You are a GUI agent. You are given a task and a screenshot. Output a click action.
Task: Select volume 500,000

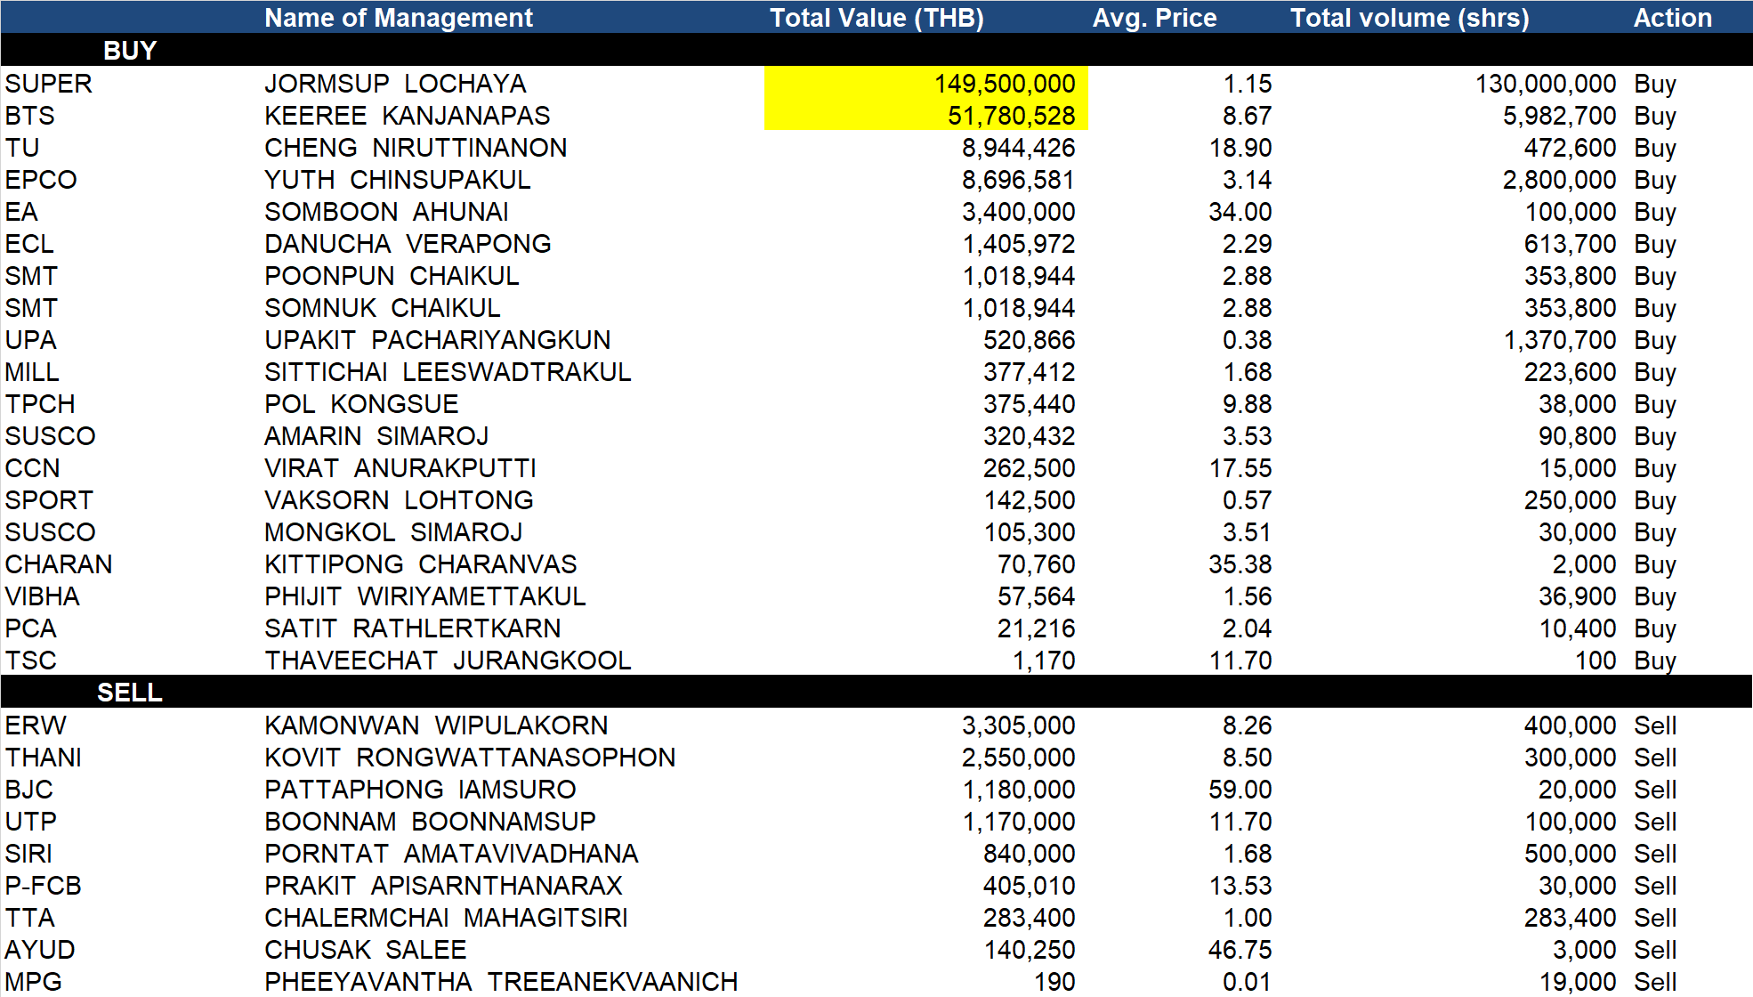point(1570,854)
